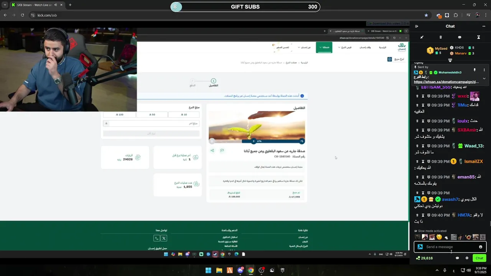The width and height of the screenshot is (491, 276).
Task: Click the 29,616 channel points balance
Action: (424, 258)
